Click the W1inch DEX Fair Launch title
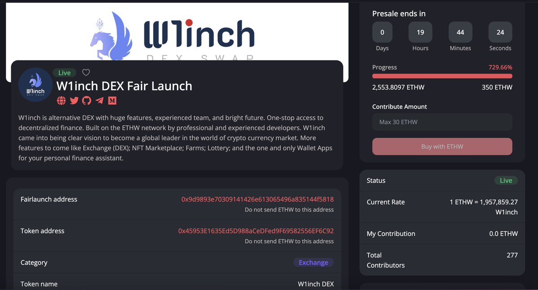The width and height of the screenshot is (538, 290). 124,86
